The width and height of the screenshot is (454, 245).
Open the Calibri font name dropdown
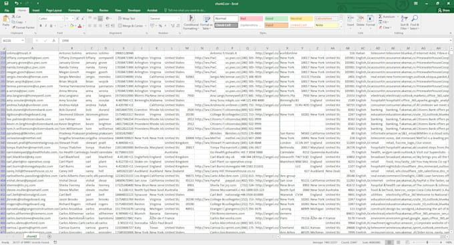coord(62,19)
